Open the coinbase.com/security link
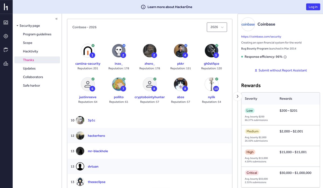323x188 pixels. pyautogui.click(x=261, y=37)
